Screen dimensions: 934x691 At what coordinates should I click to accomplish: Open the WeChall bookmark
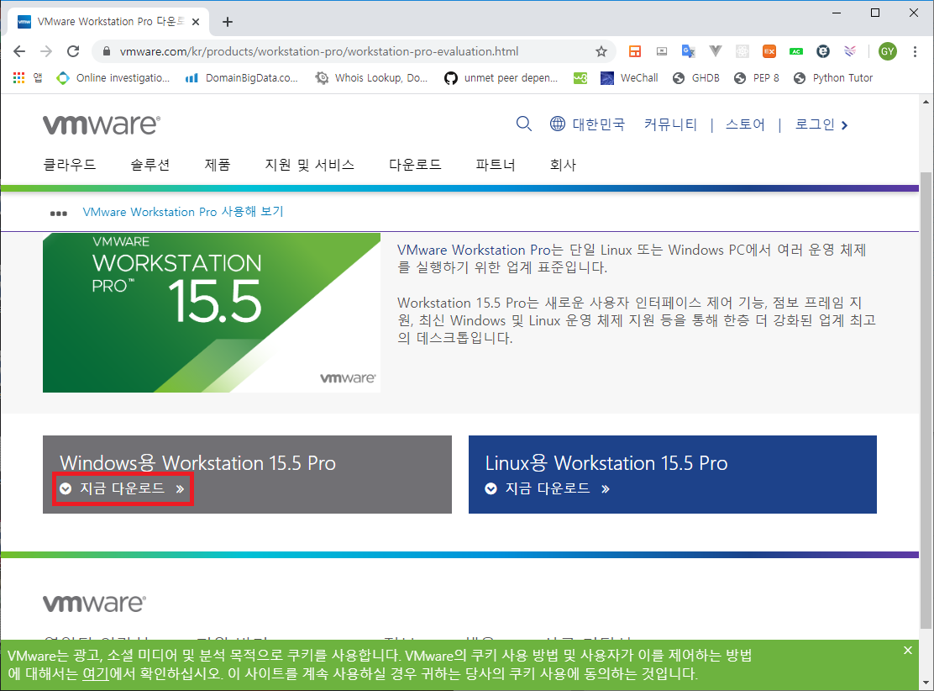pos(629,77)
